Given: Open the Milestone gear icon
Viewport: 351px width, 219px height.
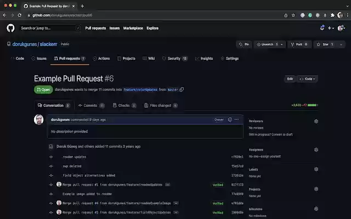Looking at the screenshot, I should point(316,209).
